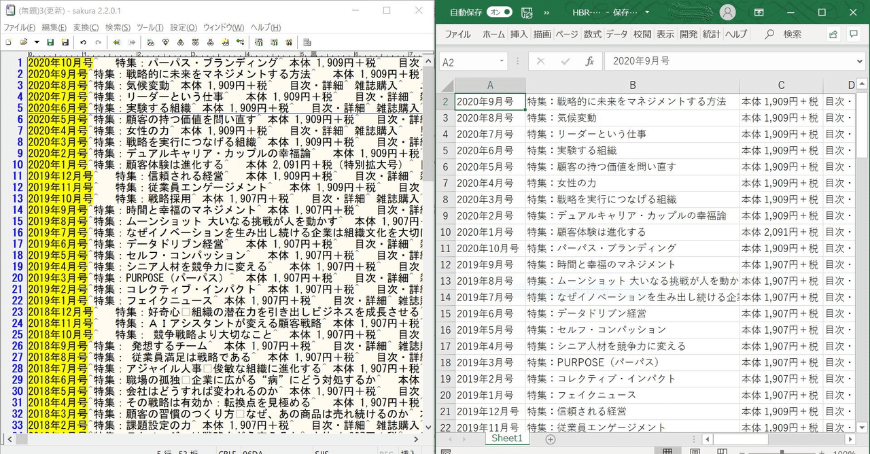Click the Replace binoculars icon in sakura toolbar

pyautogui.click(x=196, y=42)
